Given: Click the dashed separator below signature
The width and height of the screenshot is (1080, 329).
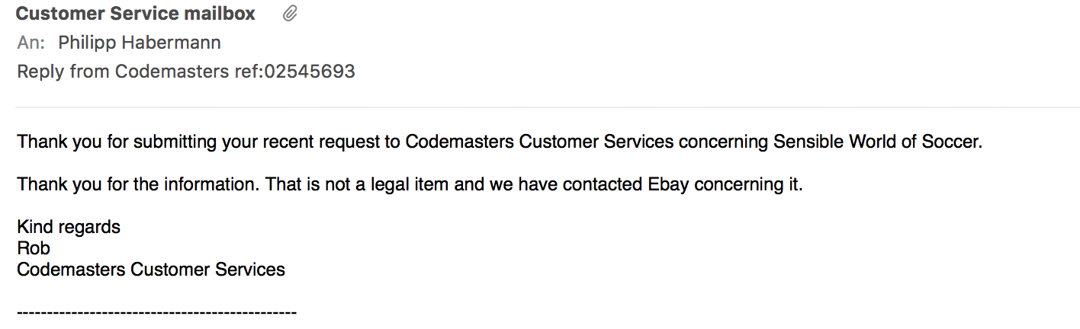Looking at the screenshot, I should click(156, 313).
